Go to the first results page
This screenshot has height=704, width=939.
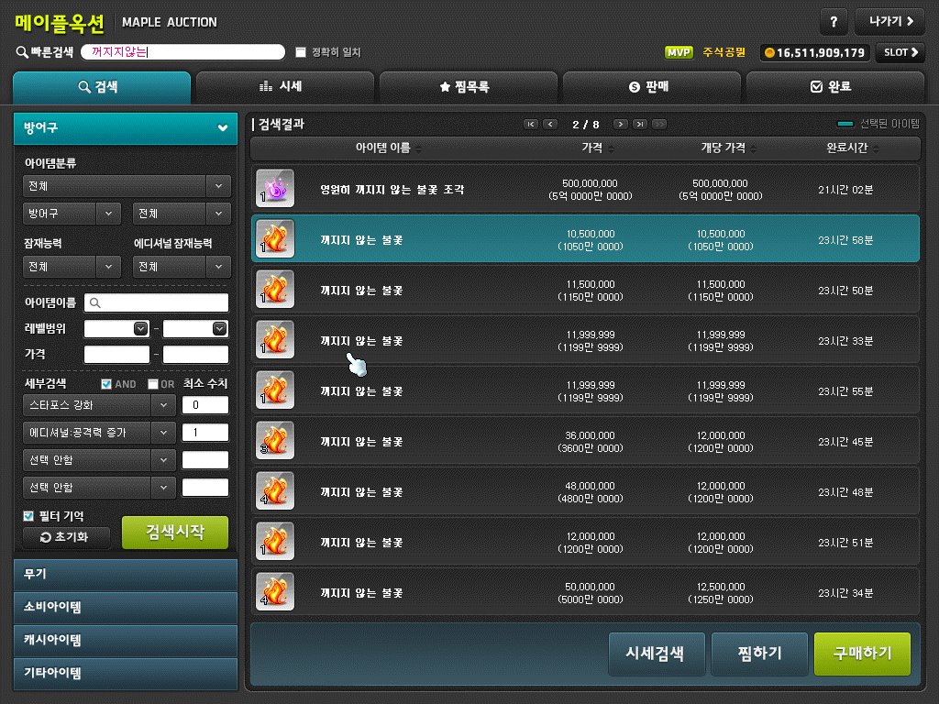coord(531,124)
